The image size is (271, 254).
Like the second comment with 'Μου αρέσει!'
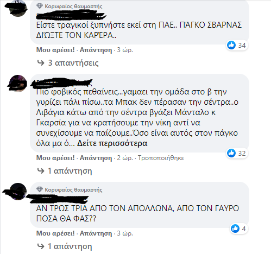coord(55,158)
